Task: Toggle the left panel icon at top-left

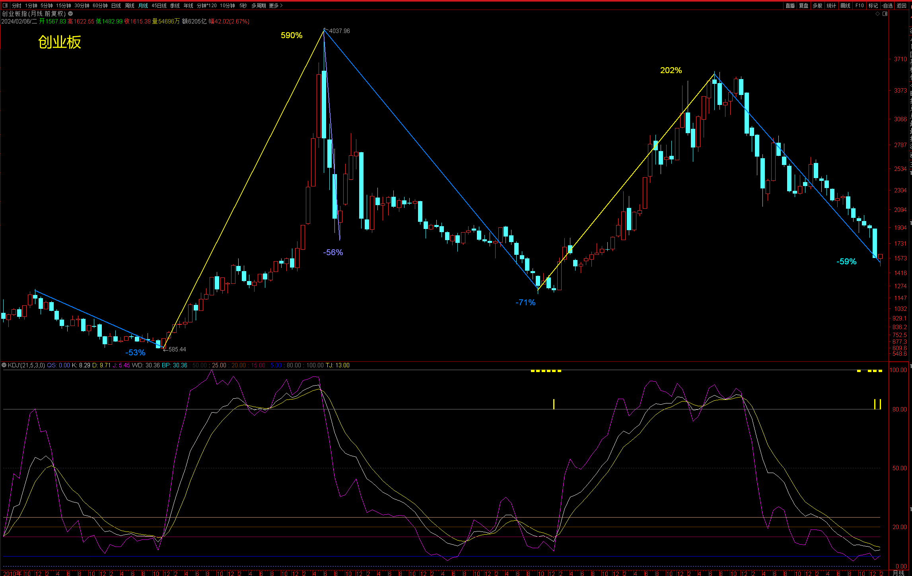Action: [x=5, y=6]
